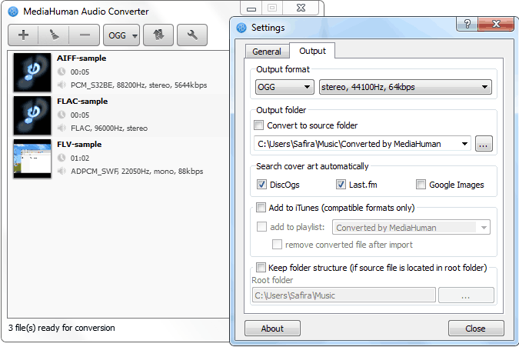Viewport: 519px width, 347px height.
Task: Uncheck the DiscOgs cover art checkbox
Action: tap(261, 185)
